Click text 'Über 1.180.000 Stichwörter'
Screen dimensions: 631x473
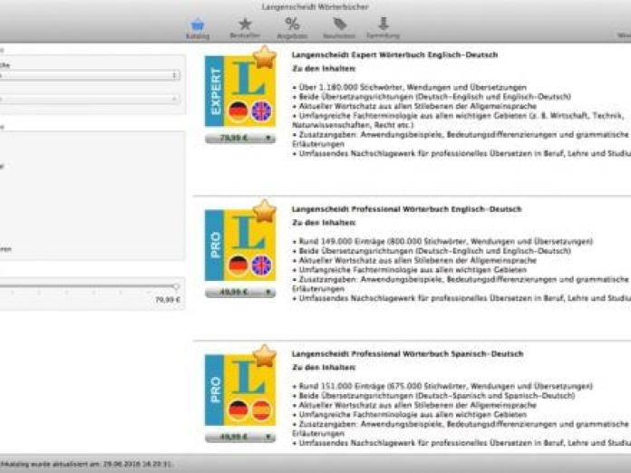point(350,87)
